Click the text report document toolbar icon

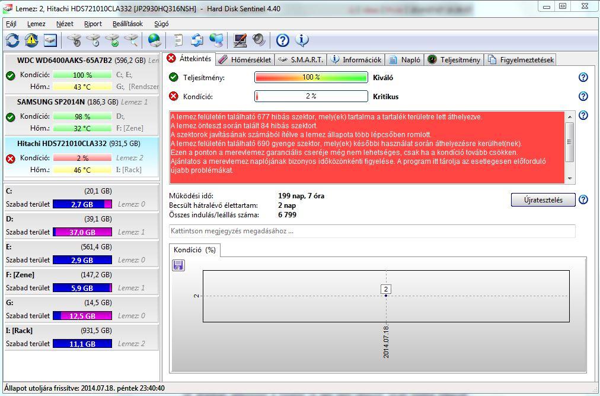coord(178,40)
